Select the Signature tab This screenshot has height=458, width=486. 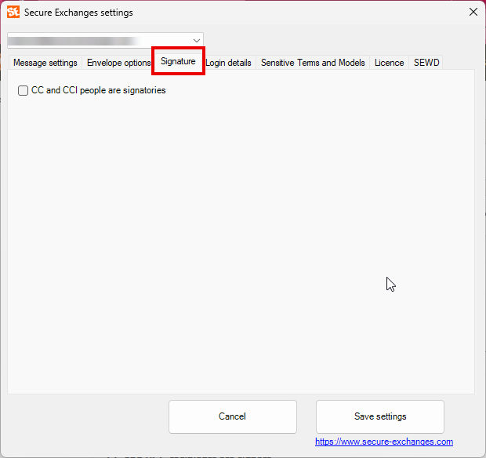[x=178, y=61]
